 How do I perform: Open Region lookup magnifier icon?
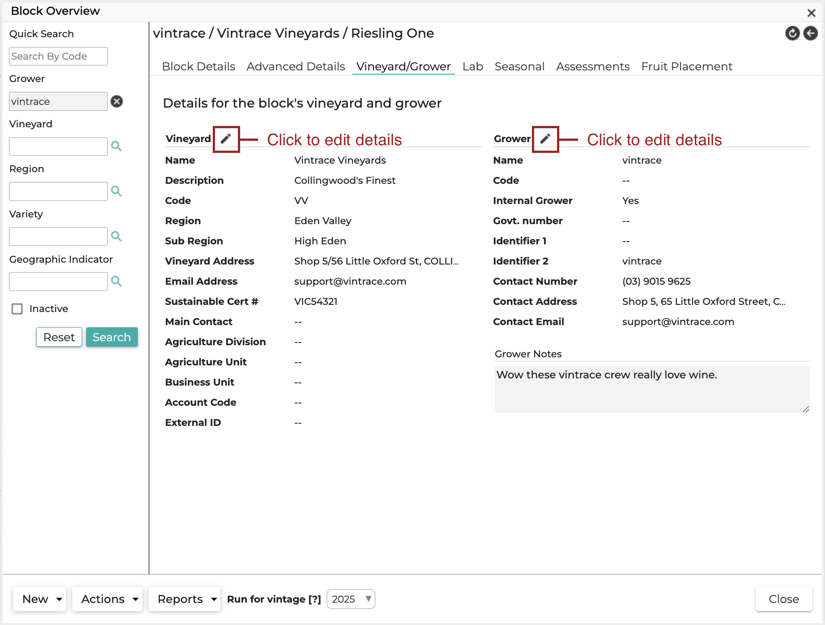pos(116,191)
